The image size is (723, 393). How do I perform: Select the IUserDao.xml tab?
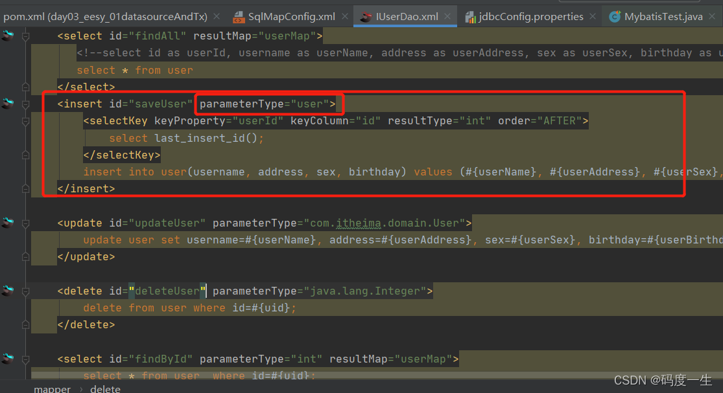[407, 17]
